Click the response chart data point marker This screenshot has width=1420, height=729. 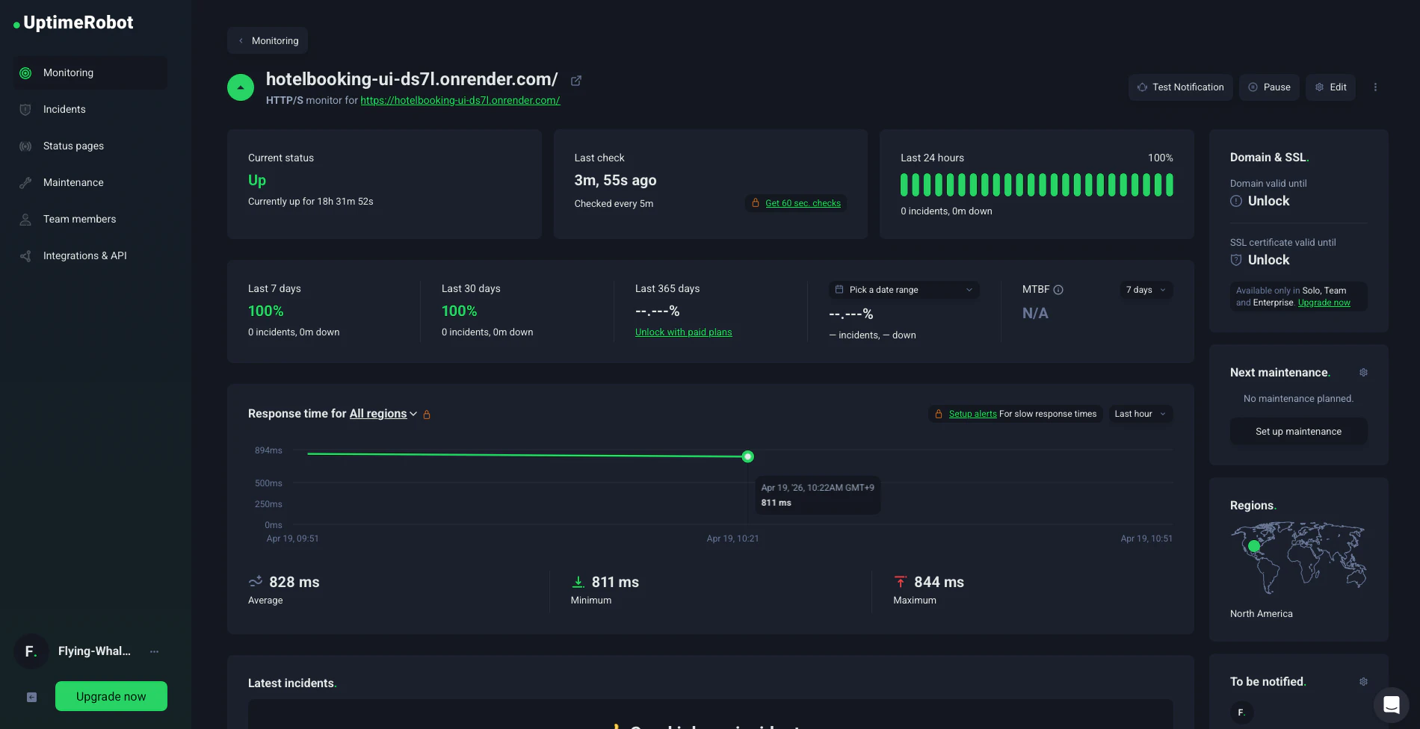(x=747, y=456)
